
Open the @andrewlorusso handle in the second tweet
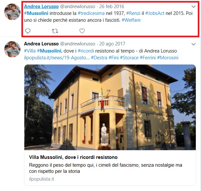(x=77, y=44)
